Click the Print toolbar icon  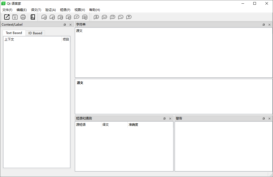[x=23, y=17]
